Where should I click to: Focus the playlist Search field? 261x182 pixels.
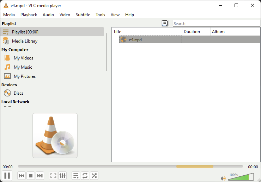coord(217,24)
